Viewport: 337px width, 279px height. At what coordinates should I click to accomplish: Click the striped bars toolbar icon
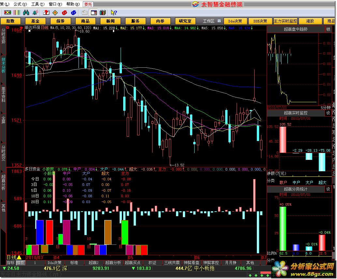tap(17, 13)
